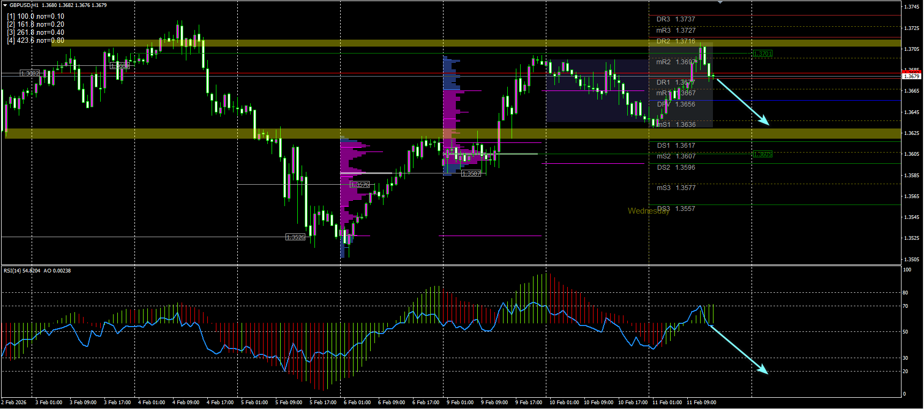
Task: Select the '[1] 100.0 лот=0.10' legend line
Action: pos(35,17)
